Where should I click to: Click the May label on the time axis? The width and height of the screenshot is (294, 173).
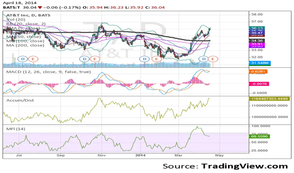[x=220, y=155]
